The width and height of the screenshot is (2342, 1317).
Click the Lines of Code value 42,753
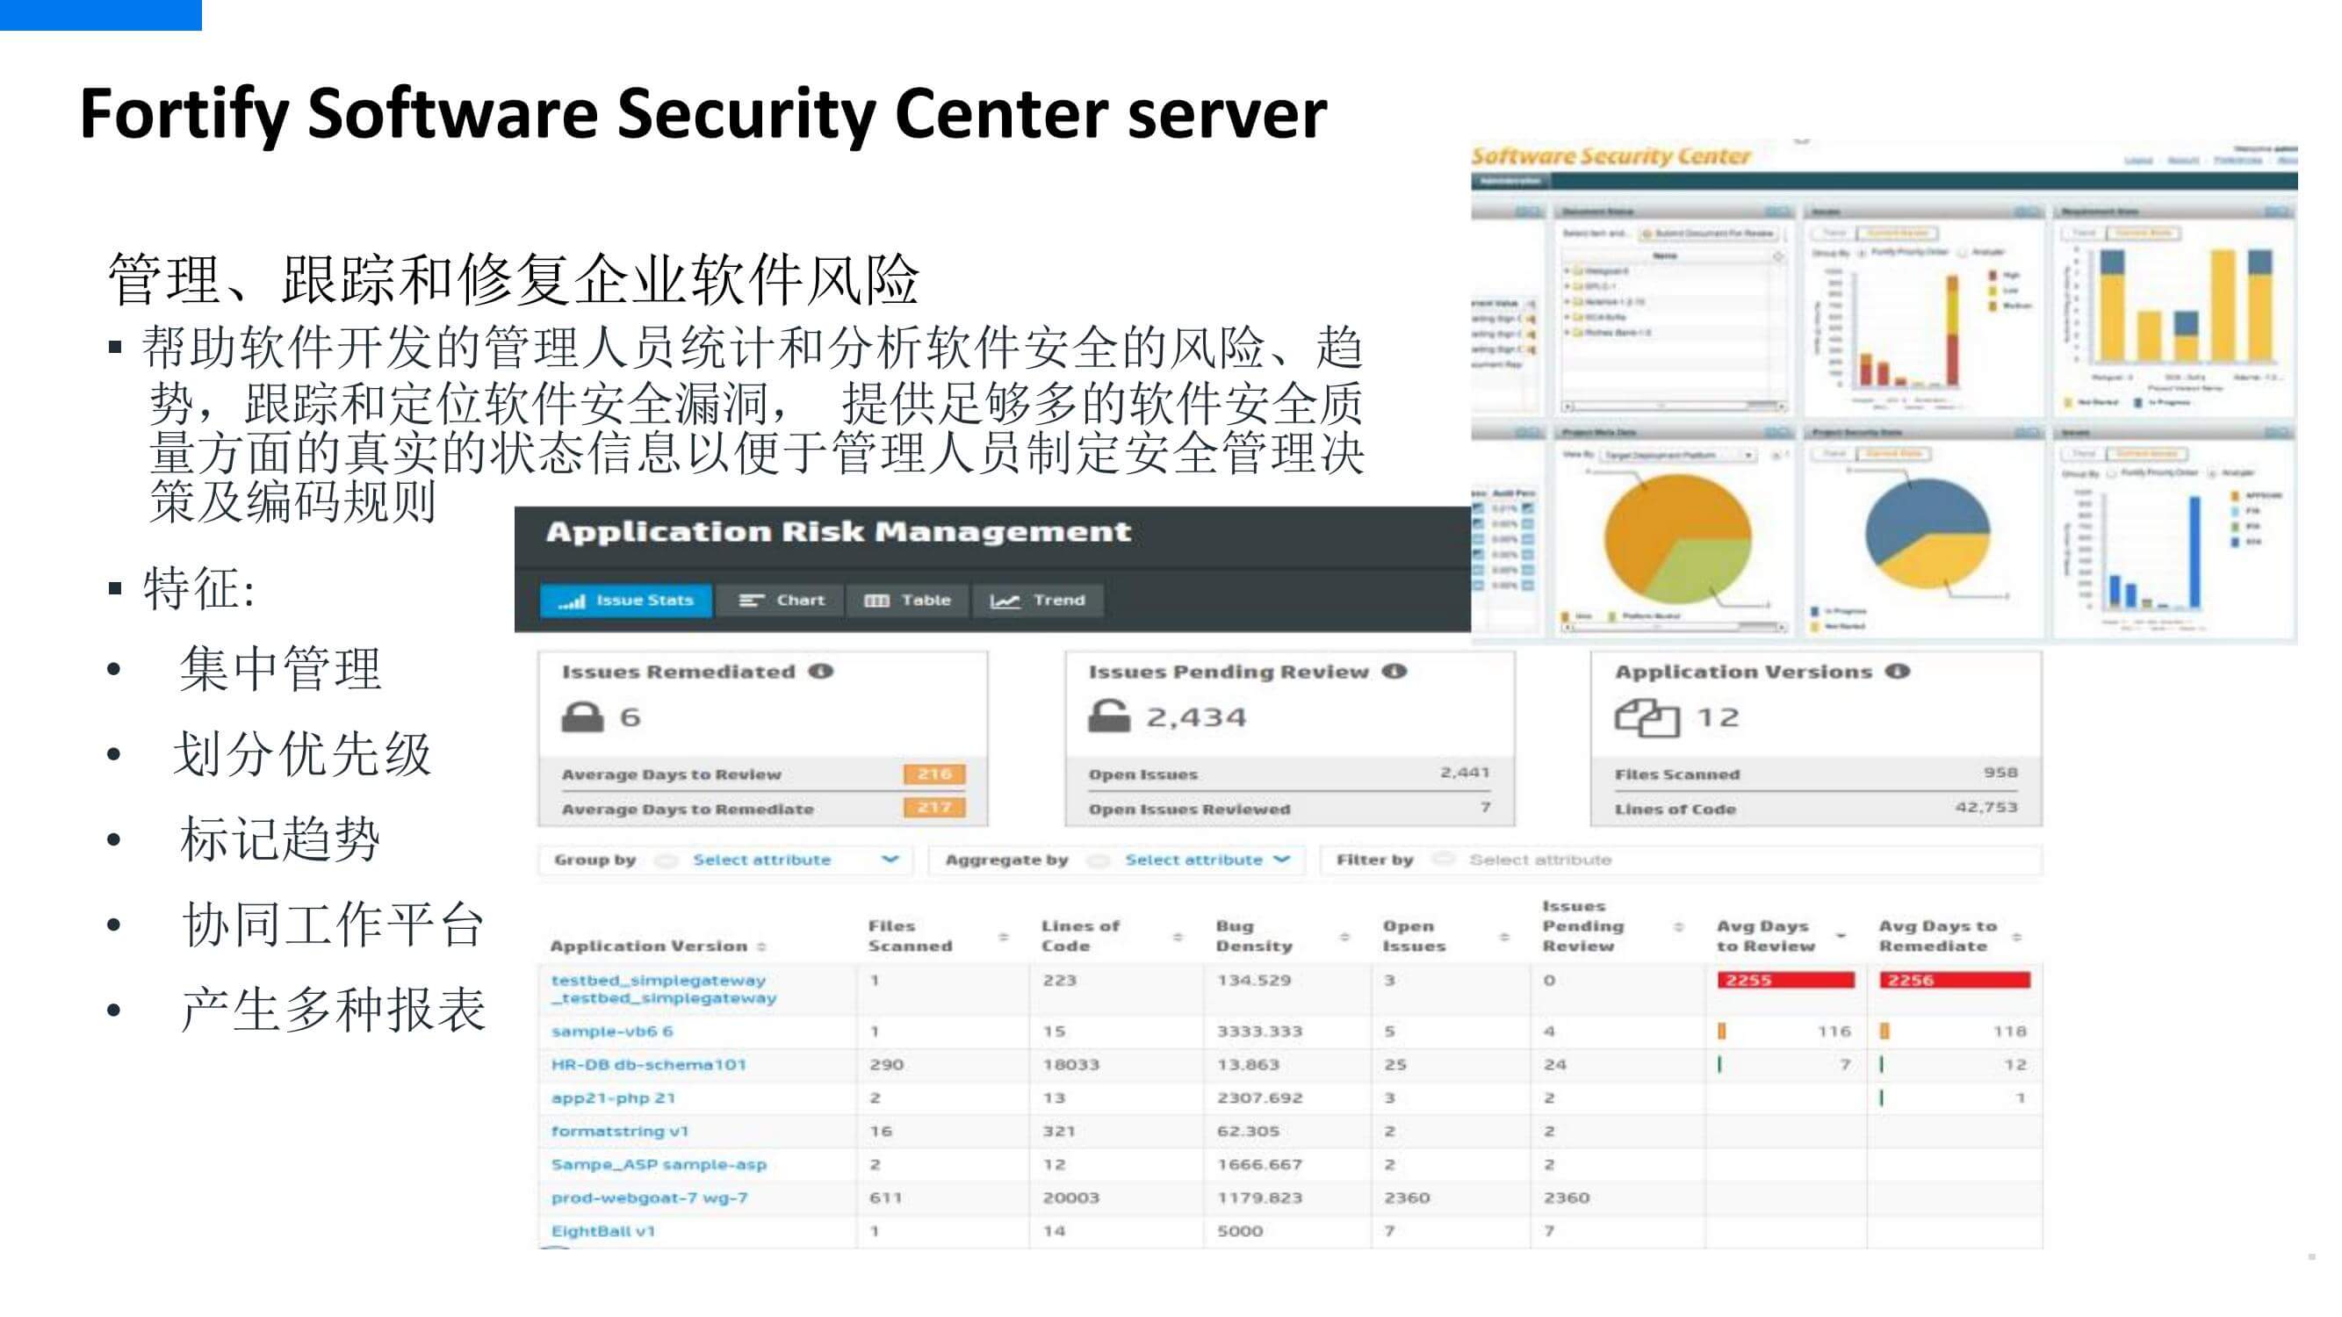click(1986, 807)
